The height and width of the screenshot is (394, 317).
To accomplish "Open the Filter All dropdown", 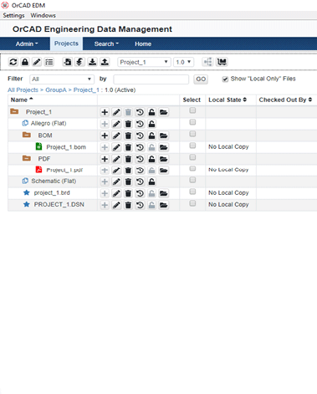I will click(61, 79).
